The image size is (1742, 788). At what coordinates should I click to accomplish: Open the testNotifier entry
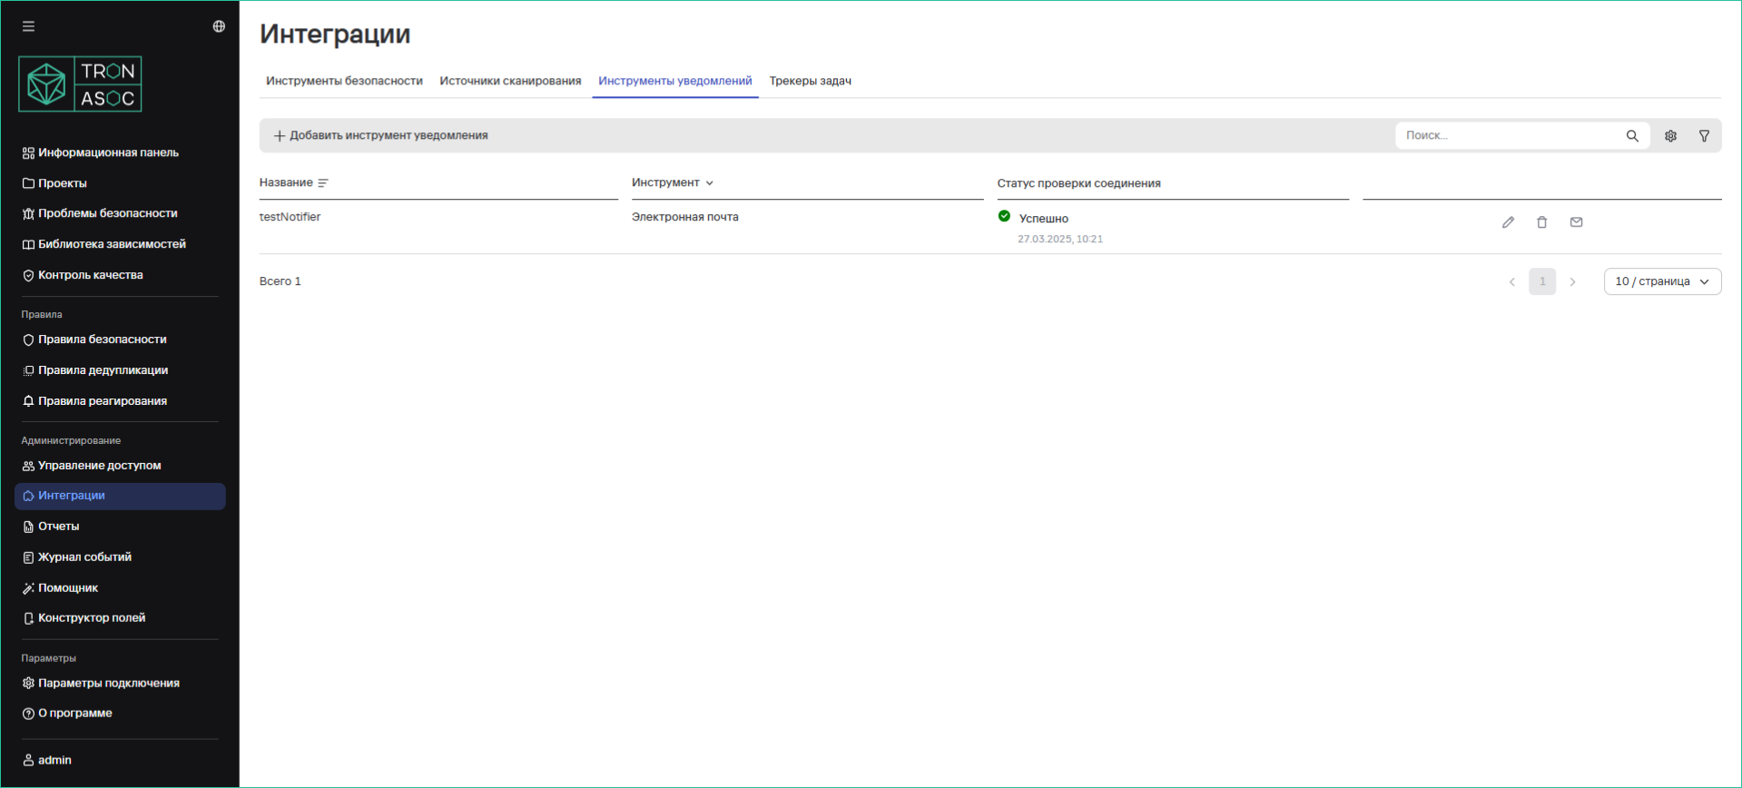290,217
